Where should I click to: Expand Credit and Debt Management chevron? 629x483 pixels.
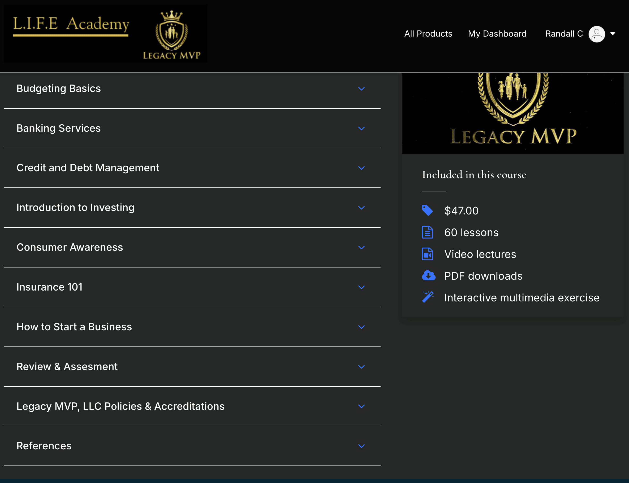361,168
